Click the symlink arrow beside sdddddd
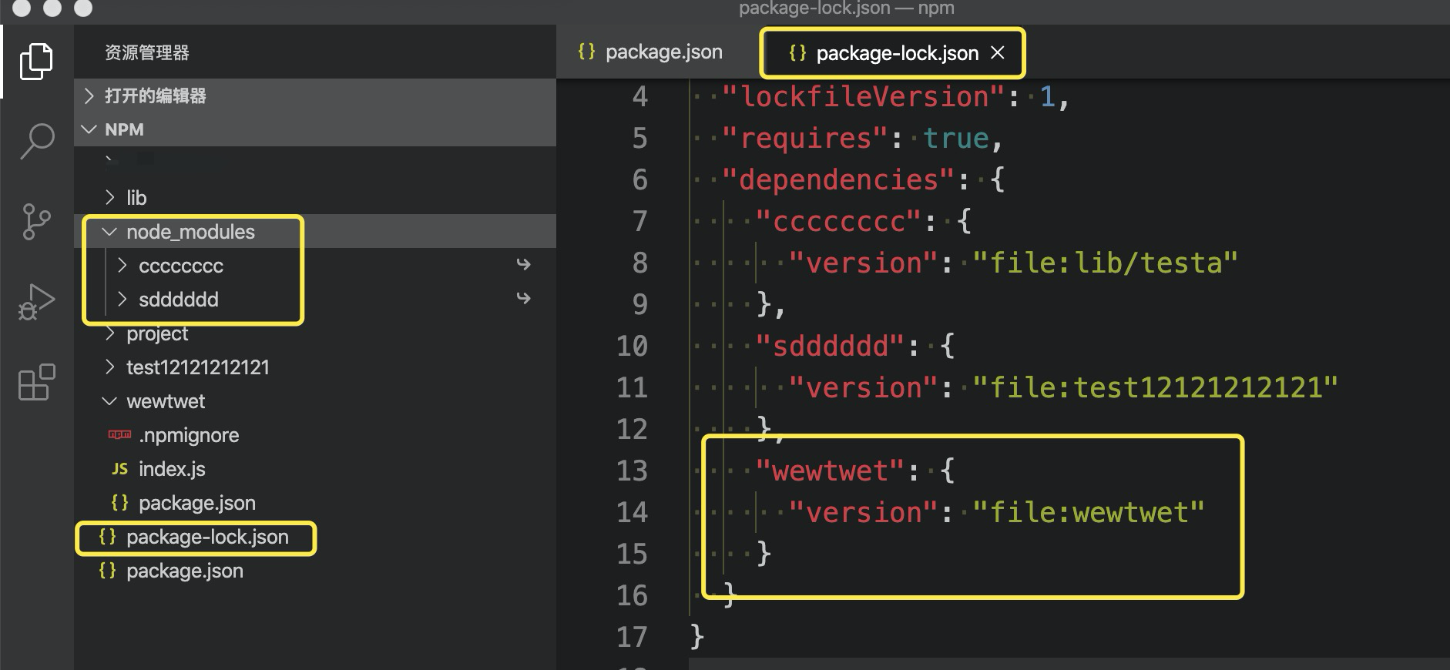The width and height of the screenshot is (1450, 670). pyautogui.click(x=524, y=299)
